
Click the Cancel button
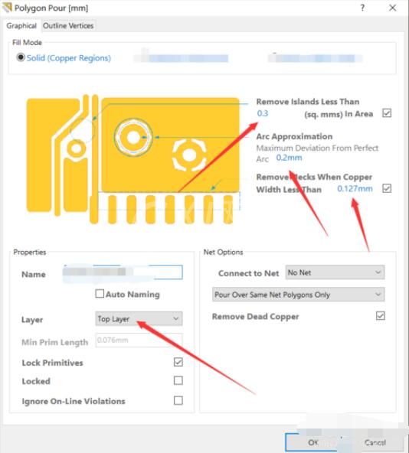pos(375,442)
